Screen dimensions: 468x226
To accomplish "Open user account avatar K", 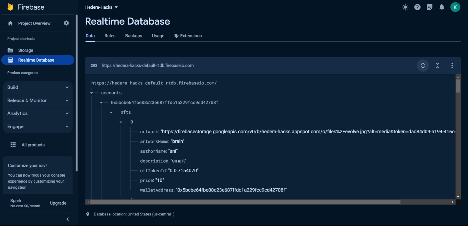I will [455, 7].
